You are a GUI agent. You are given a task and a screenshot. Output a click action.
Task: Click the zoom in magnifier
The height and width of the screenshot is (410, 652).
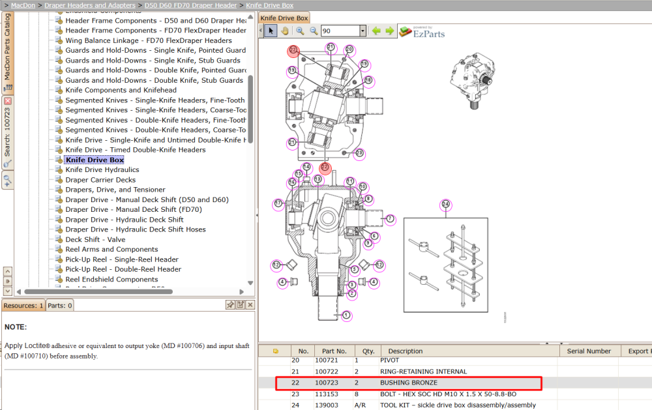[x=300, y=31]
